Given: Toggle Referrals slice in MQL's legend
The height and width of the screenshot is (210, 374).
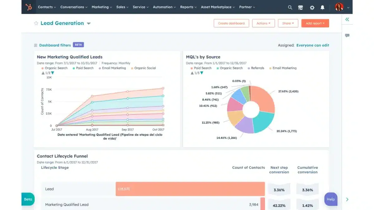Looking at the screenshot, I should (256, 68).
